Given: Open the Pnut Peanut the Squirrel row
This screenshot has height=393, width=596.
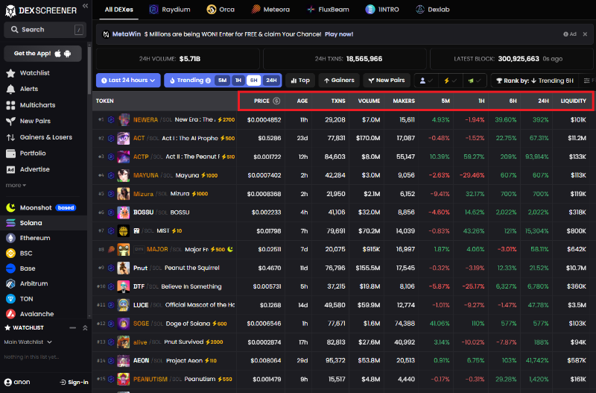Looking at the screenshot, I should (343, 268).
